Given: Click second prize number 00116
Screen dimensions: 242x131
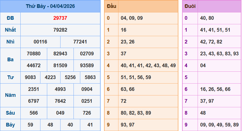Looking at the screenshot, I should point(40,42).
